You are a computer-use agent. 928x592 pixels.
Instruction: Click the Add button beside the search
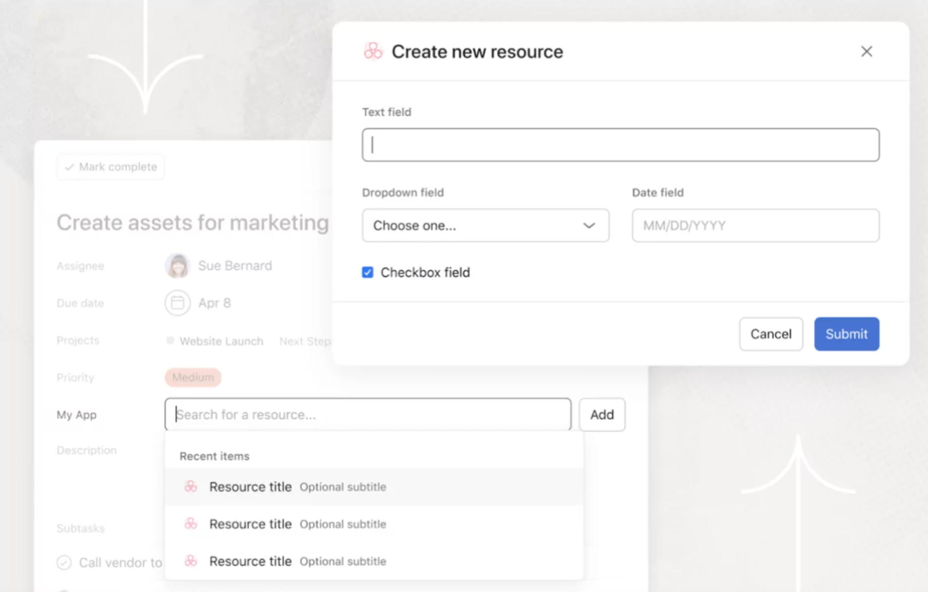(602, 414)
